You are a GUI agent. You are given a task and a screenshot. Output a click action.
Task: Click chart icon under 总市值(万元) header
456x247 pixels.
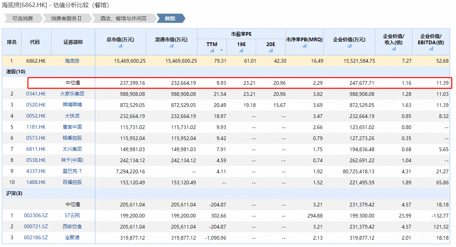[x=120, y=46]
